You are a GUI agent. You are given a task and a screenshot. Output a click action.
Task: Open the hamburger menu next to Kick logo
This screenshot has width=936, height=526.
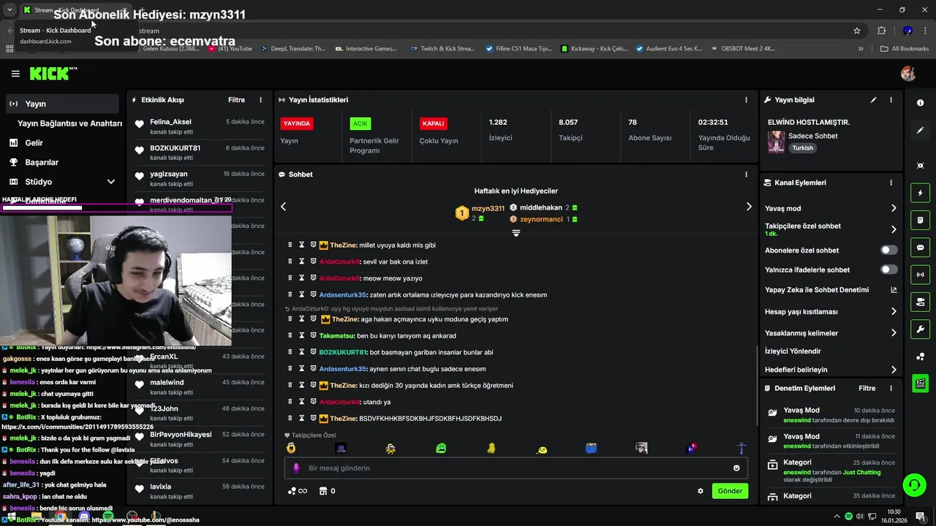[x=15, y=74]
